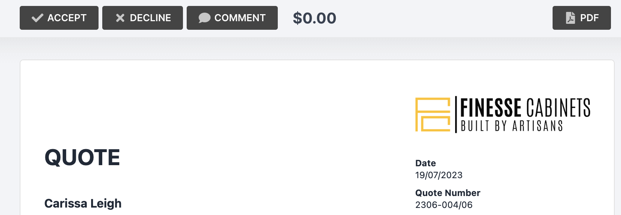Screen dimensions: 621x215
Task: Click the date value 19/07/2023
Action: coord(439,175)
